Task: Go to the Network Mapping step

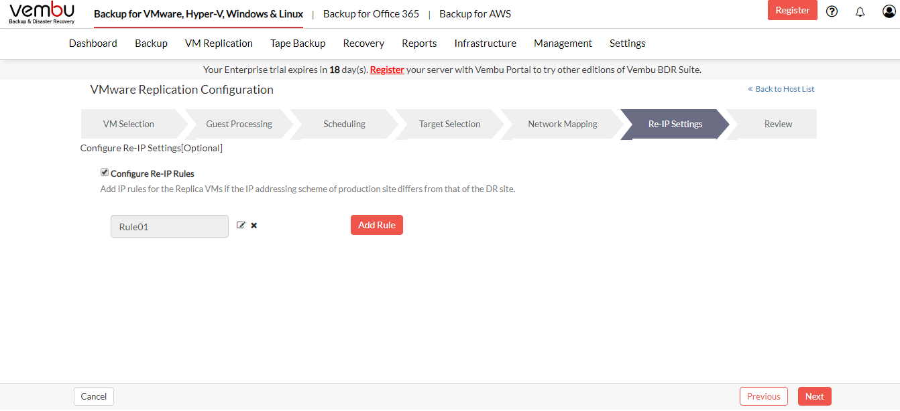Action: pyautogui.click(x=562, y=124)
